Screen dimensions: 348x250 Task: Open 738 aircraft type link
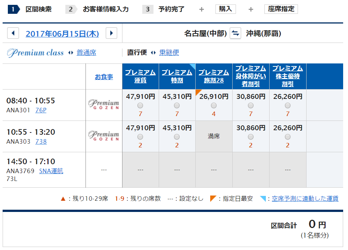tap(41, 141)
